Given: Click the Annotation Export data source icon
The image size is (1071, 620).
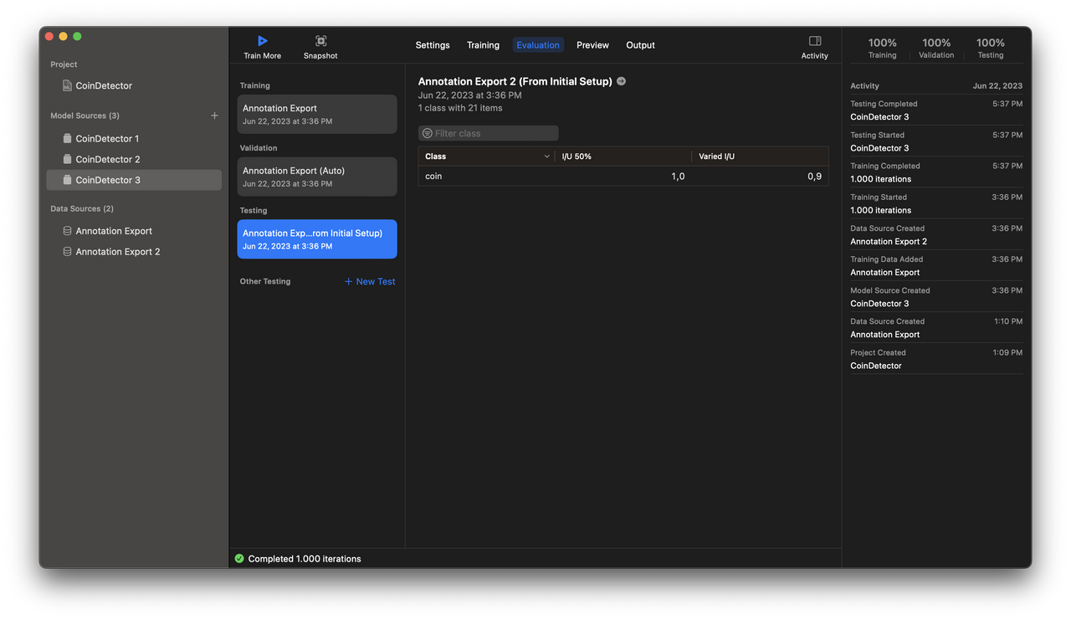Looking at the screenshot, I should (x=67, y=231).
